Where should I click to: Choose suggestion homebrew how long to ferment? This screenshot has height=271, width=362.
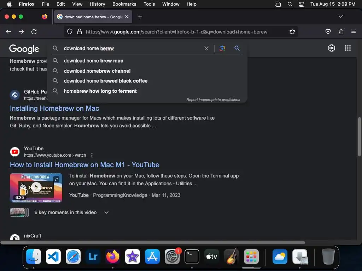click(x=147, y=91)
